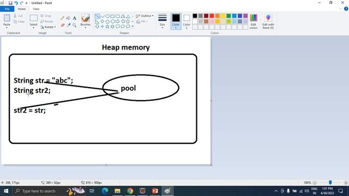Choose the Triangle shape
The image size is (349, 196).
click(128, 16)
